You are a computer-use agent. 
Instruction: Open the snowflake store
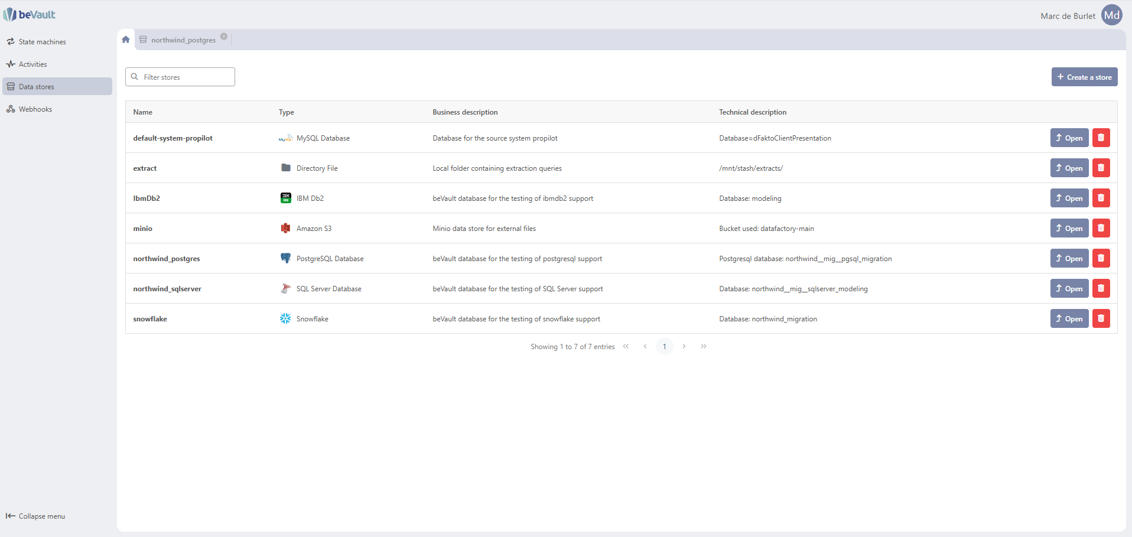coord(1069,319)
